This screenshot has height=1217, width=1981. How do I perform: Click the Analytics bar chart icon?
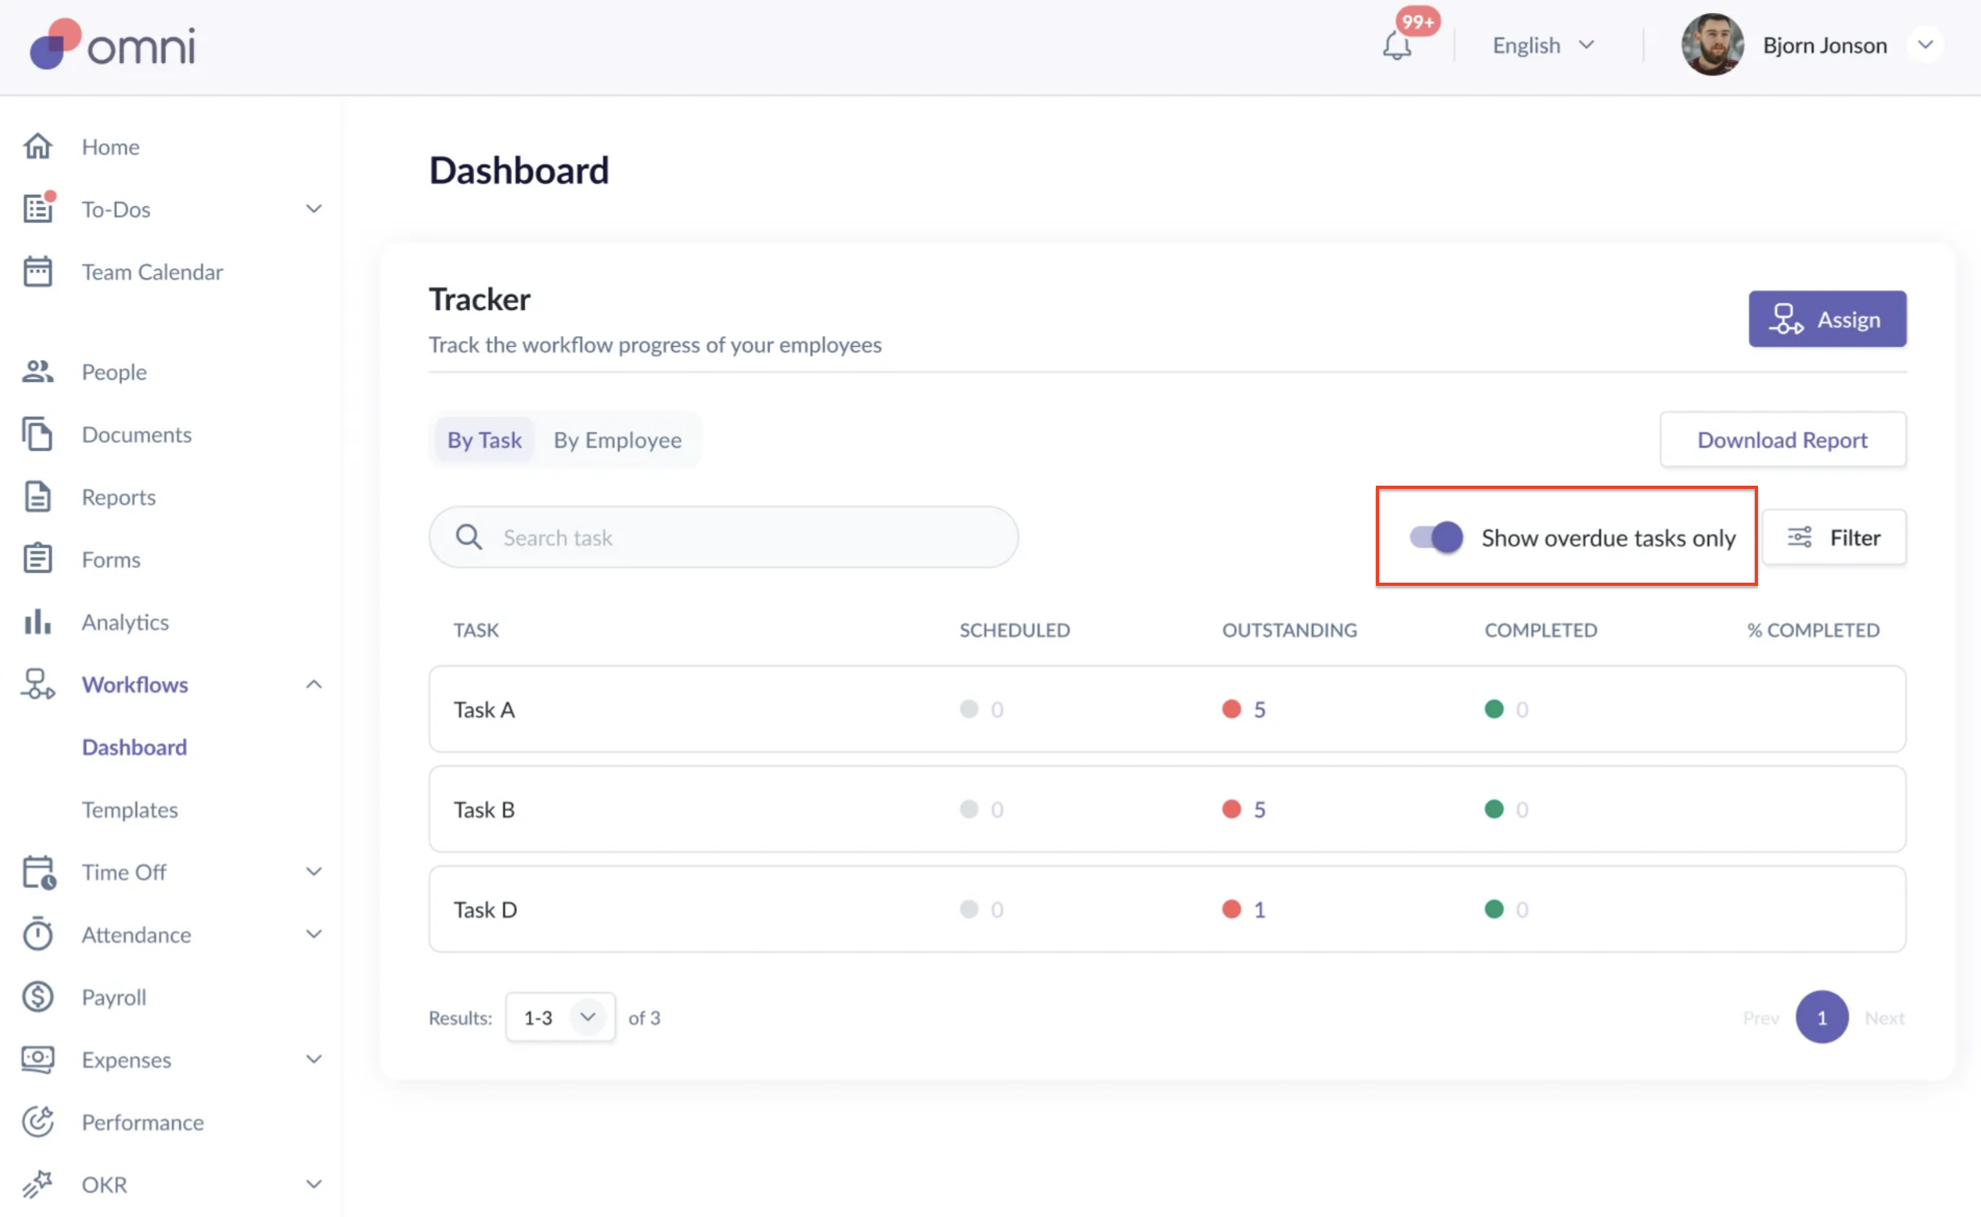click(37, 622)
